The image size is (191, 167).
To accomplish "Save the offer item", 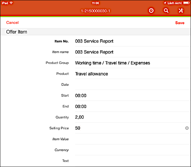I will tap(180, 23).
